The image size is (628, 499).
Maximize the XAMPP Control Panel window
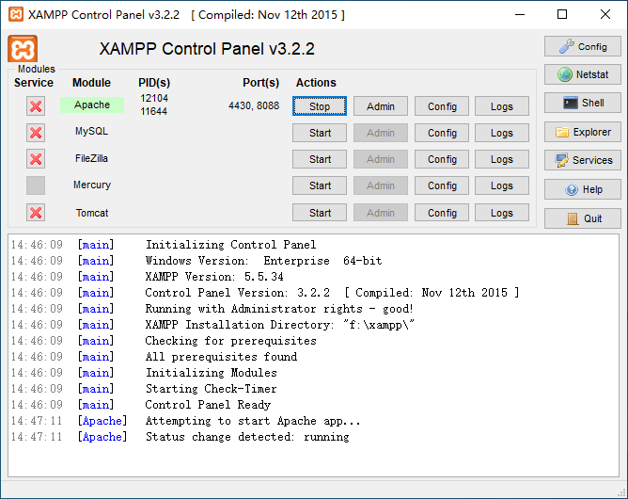(x=562, y=14)
